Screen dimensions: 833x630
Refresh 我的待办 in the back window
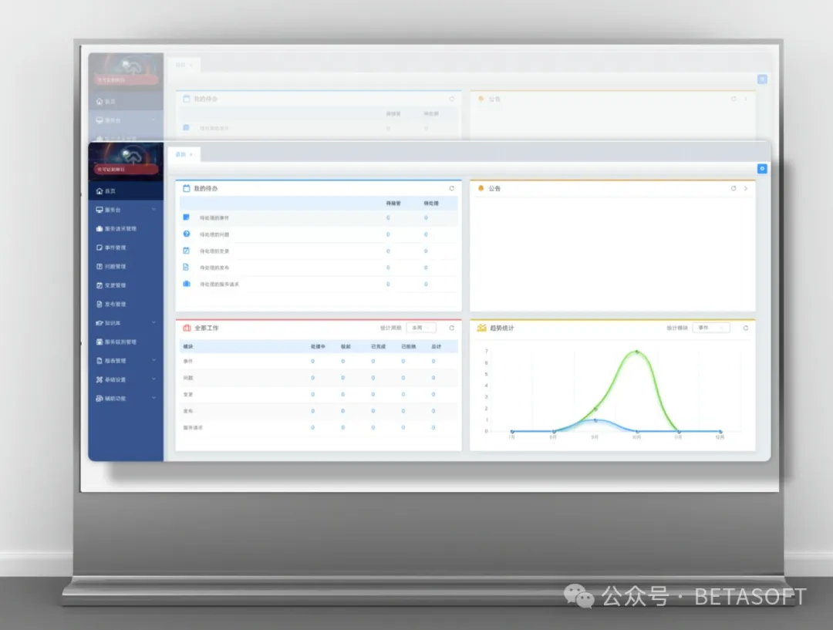point(451,99)
